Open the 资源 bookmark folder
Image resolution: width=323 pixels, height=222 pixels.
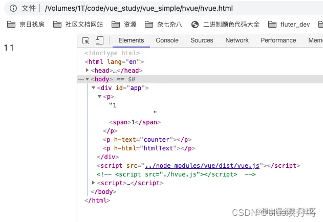(x=124, y=25)
